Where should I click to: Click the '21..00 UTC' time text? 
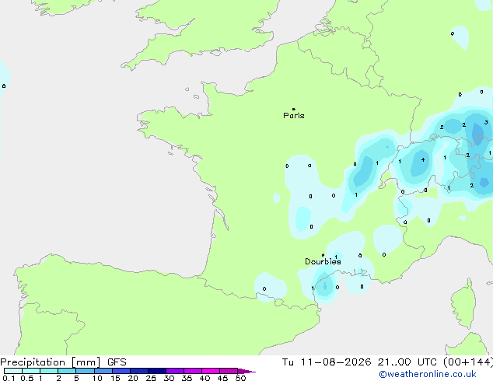pyautogui.click(x=407, y=362)
